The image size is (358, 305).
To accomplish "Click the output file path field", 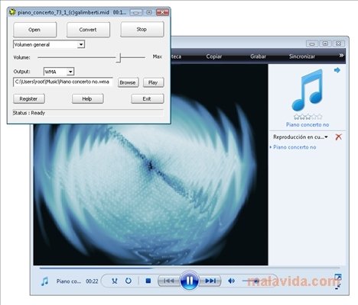I will 63,82.
